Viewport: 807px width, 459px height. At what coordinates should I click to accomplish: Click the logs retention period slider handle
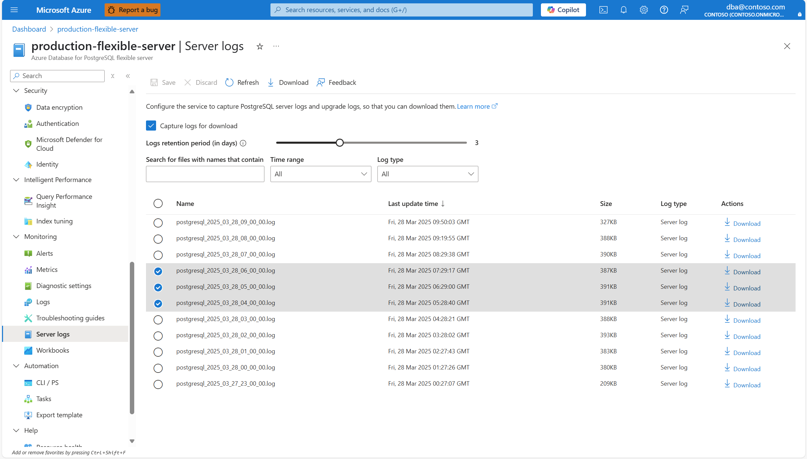pos(340,143)
